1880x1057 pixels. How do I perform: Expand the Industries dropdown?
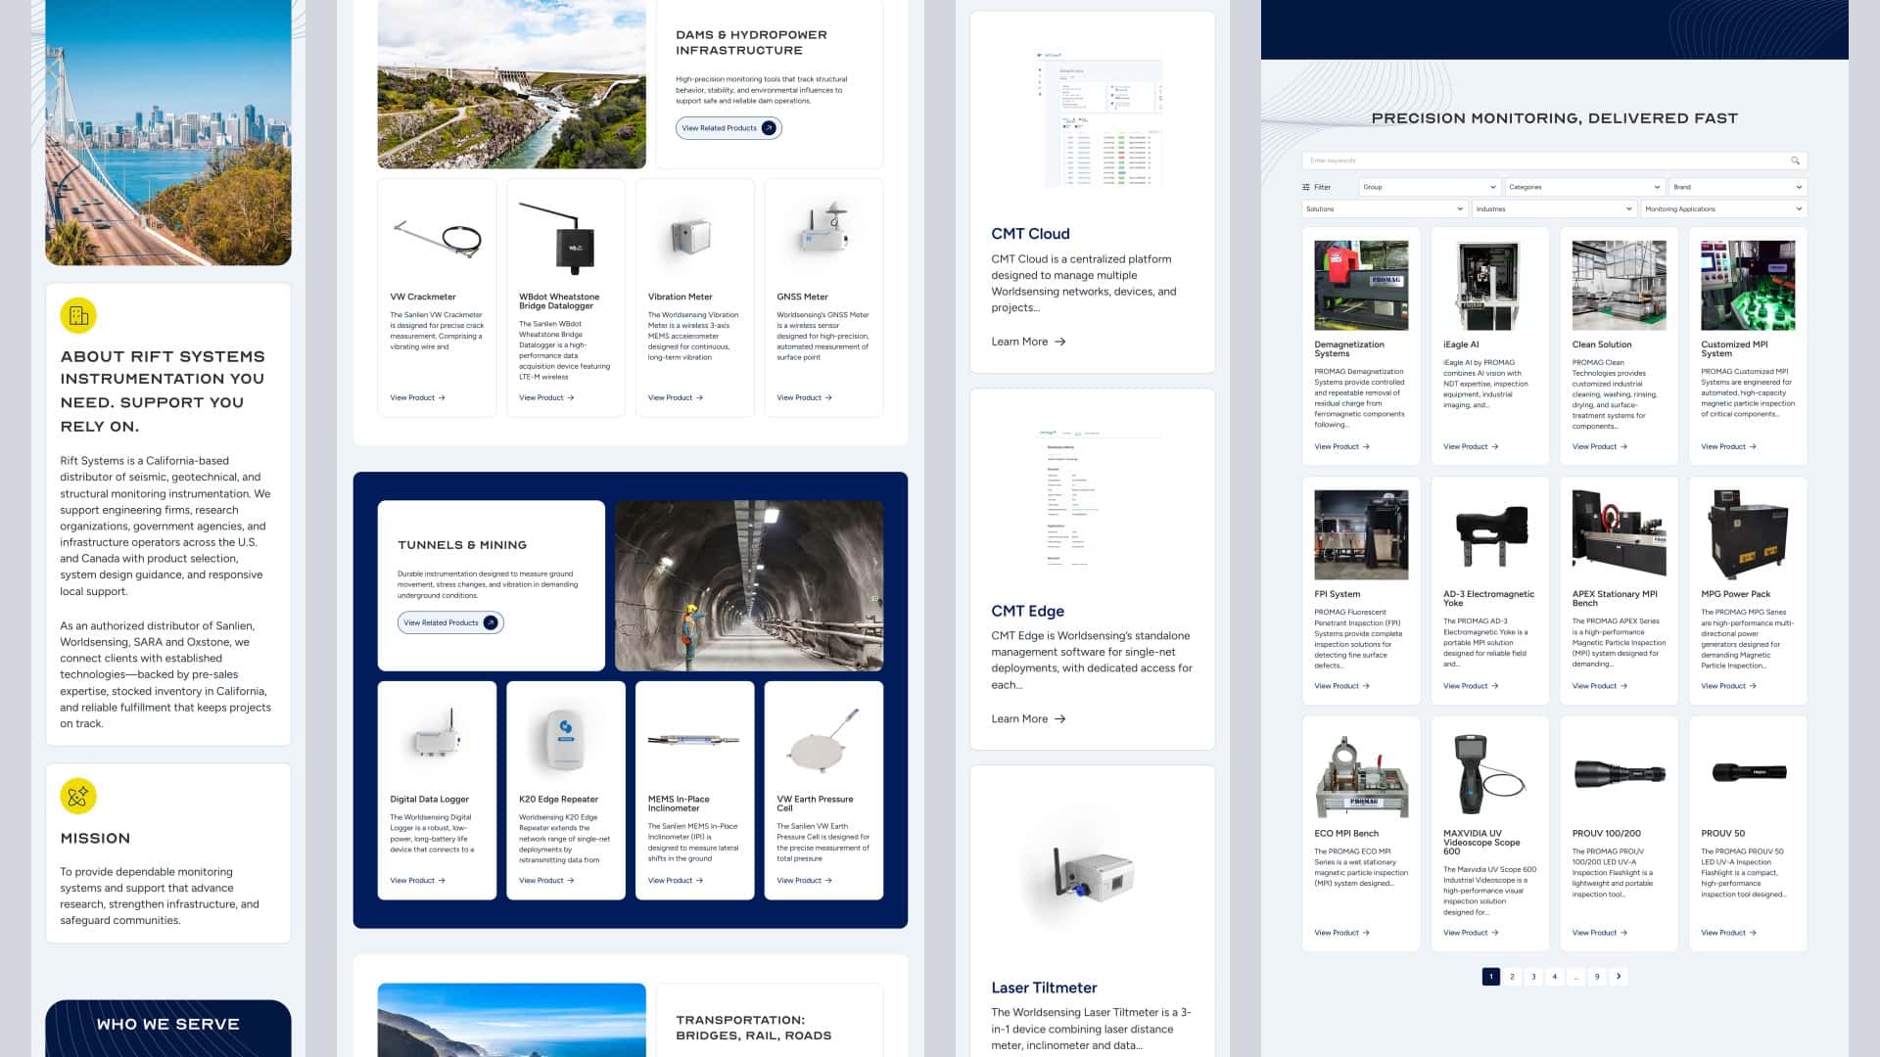(x=1554, y=208)
